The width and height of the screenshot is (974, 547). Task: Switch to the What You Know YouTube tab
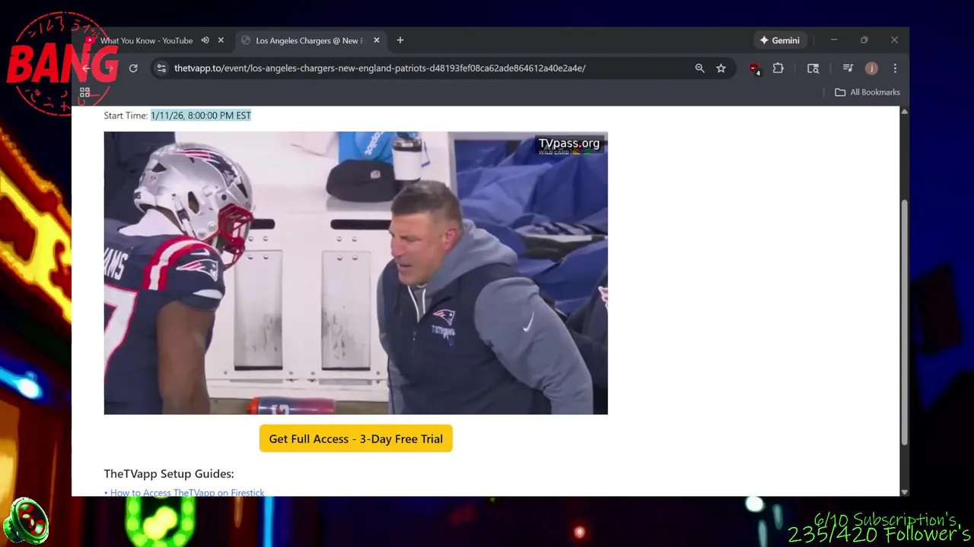(146, 40)
